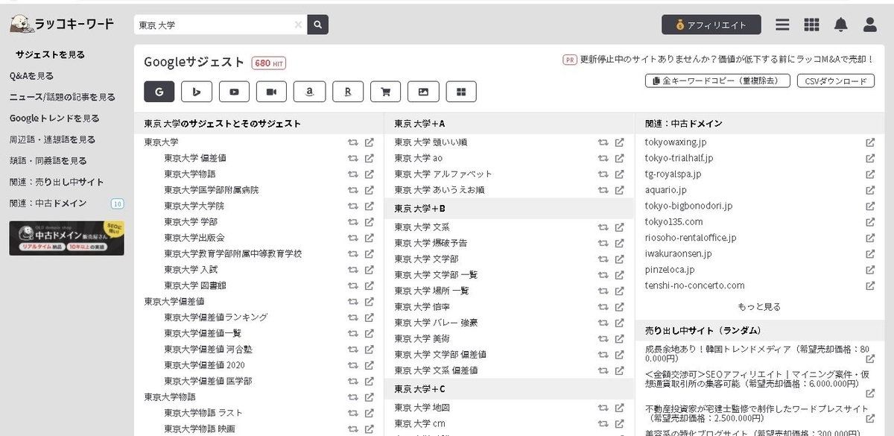Viewport: 894px width, 436px height.
Task: Click the re-search icon for 東京大学大学院
Action: (x=352, y=206)
